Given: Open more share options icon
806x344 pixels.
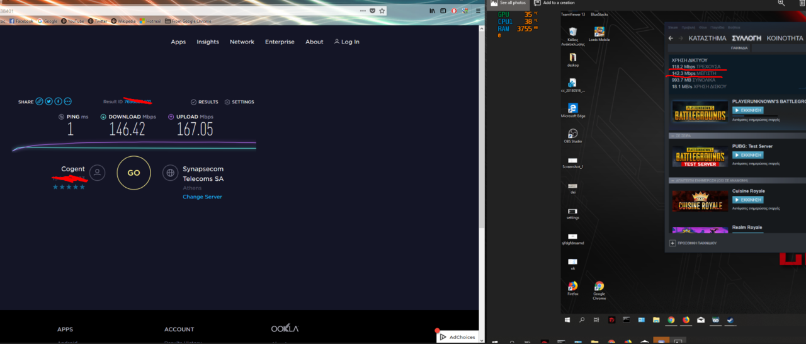Looking at the screenshot, I should (67, 101).
